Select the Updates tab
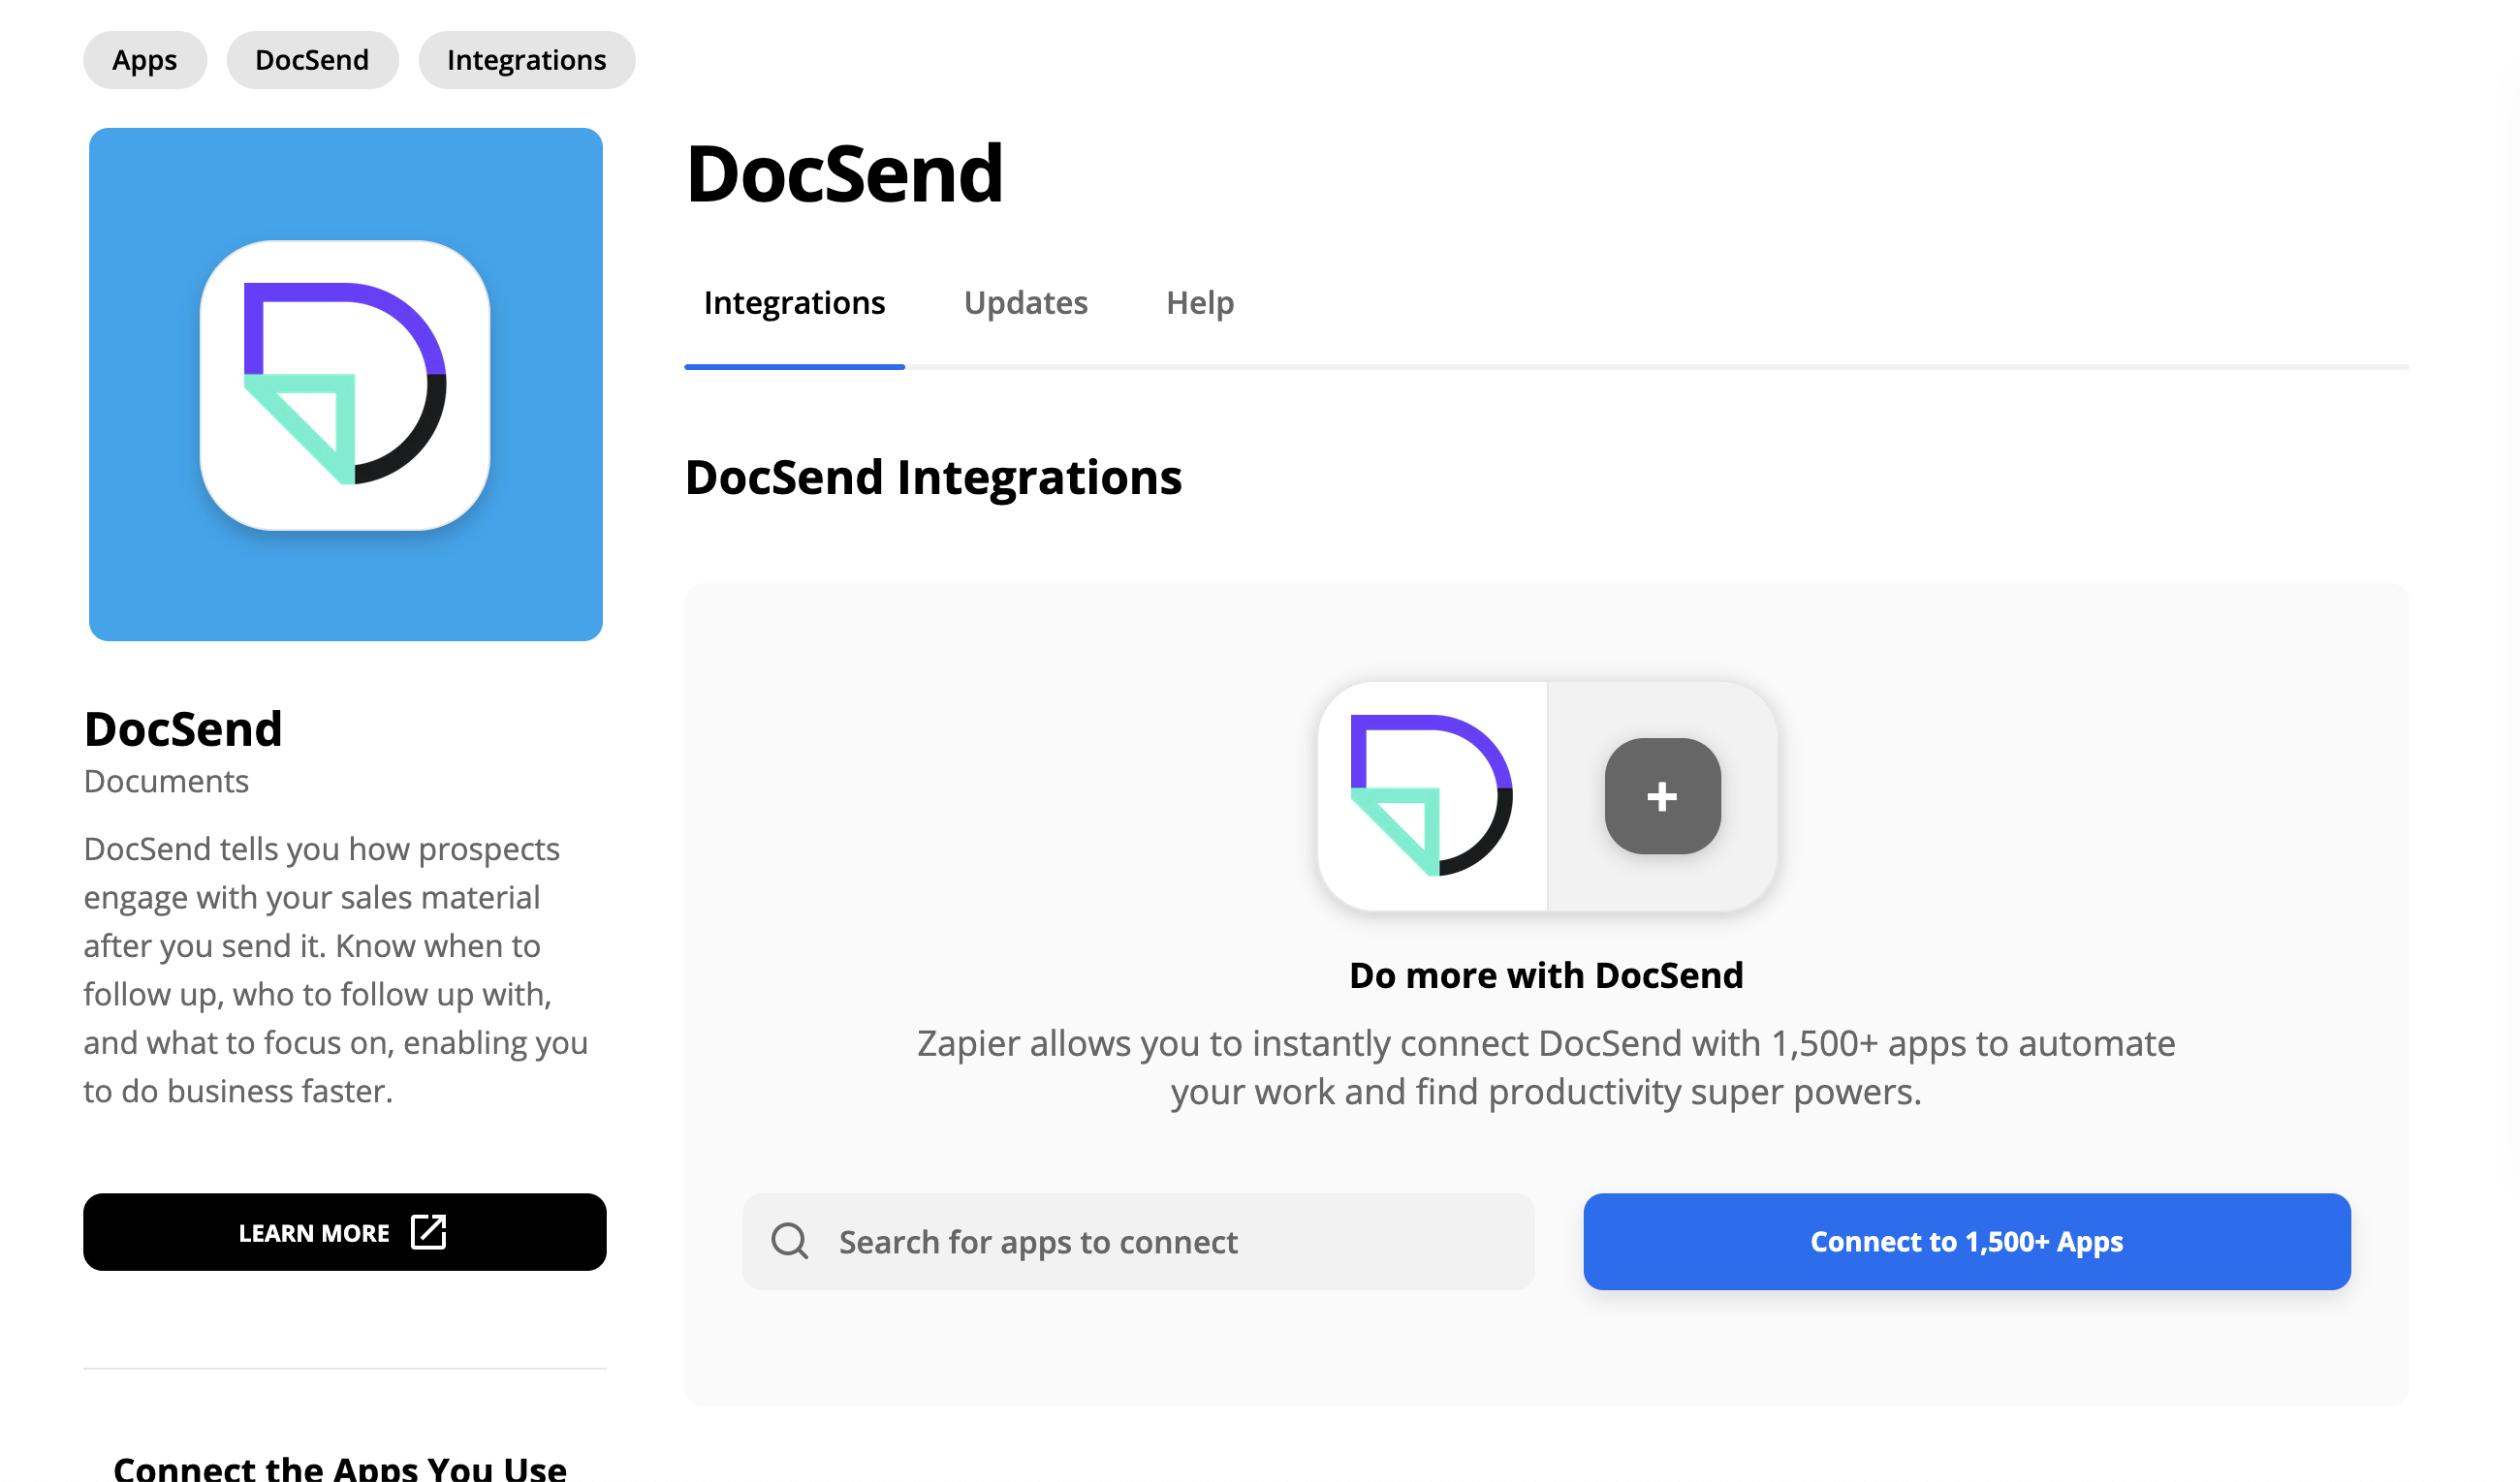The height and width of the screenshot is (1482, 2520). (x=1025, y=303)
